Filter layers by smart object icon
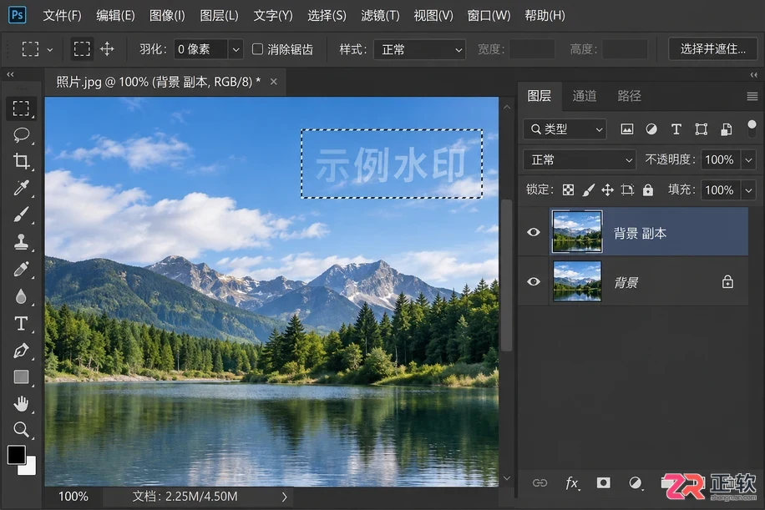The height and width of the screenshot is (510, 765). (x=727, y=129)
